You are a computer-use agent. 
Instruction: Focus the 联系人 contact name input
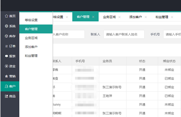[124, 34]
